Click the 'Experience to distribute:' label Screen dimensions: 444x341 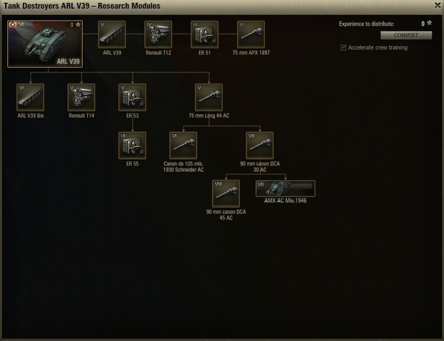(x=367, y=24)
